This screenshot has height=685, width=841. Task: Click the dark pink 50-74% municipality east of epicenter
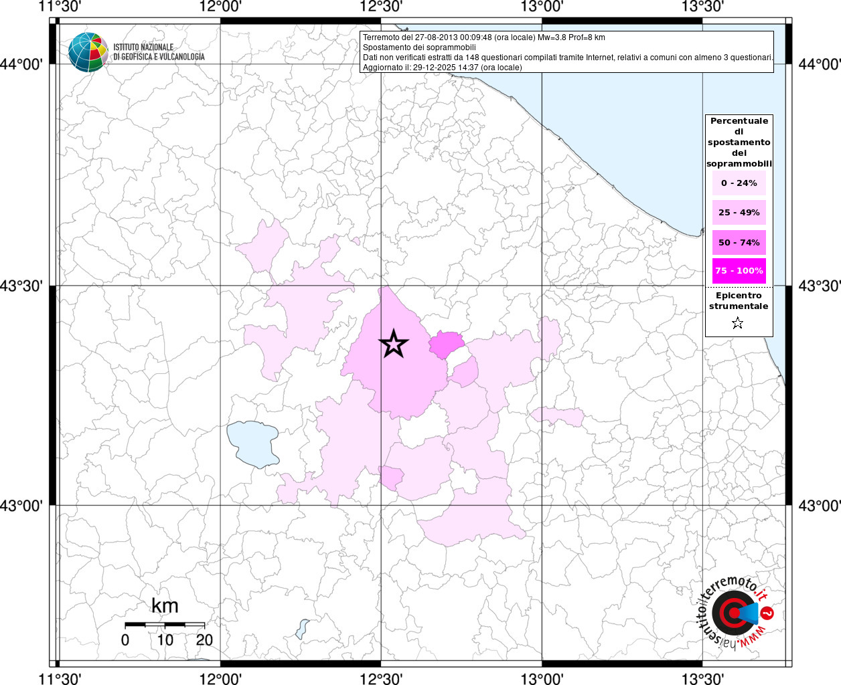point(445,345)
